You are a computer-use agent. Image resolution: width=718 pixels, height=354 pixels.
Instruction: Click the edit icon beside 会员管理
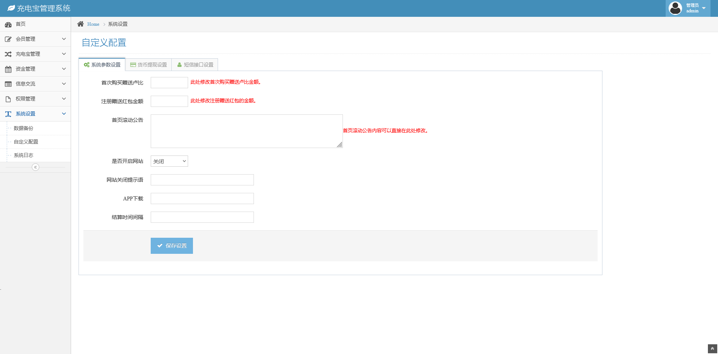pyautogui.click(x=8, y=39)
